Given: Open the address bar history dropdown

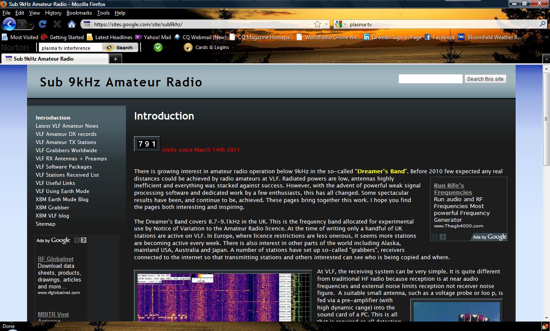Looking at the screenshot, I should tap(327, 25).
